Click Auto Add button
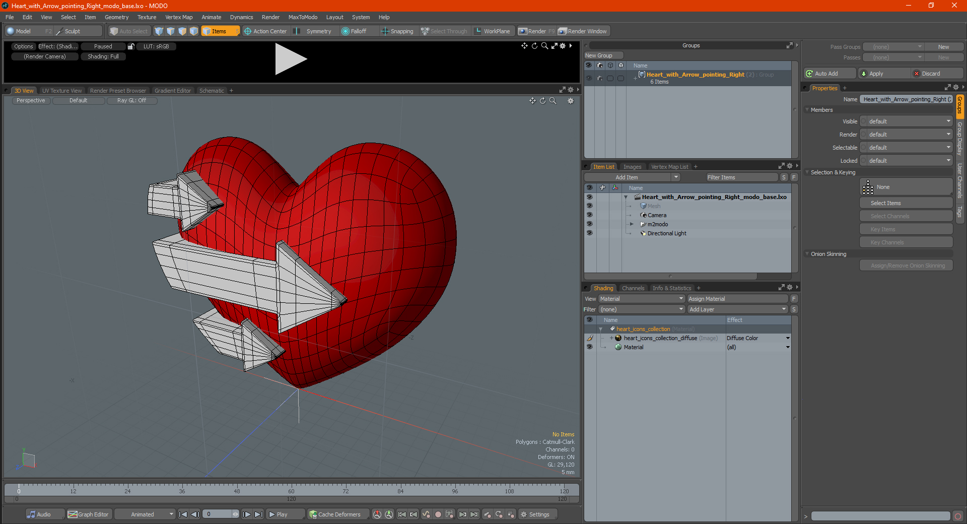 point(830,74)
